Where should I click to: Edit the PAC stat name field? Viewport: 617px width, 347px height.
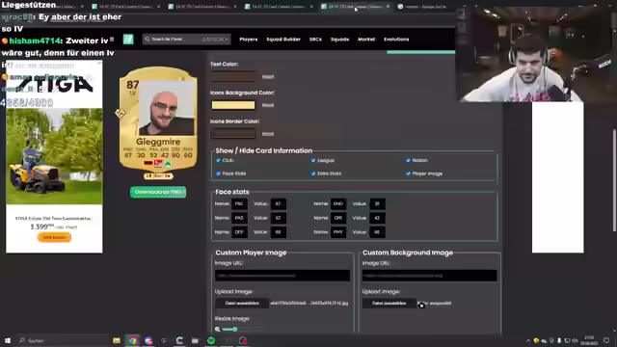[239, 203]
